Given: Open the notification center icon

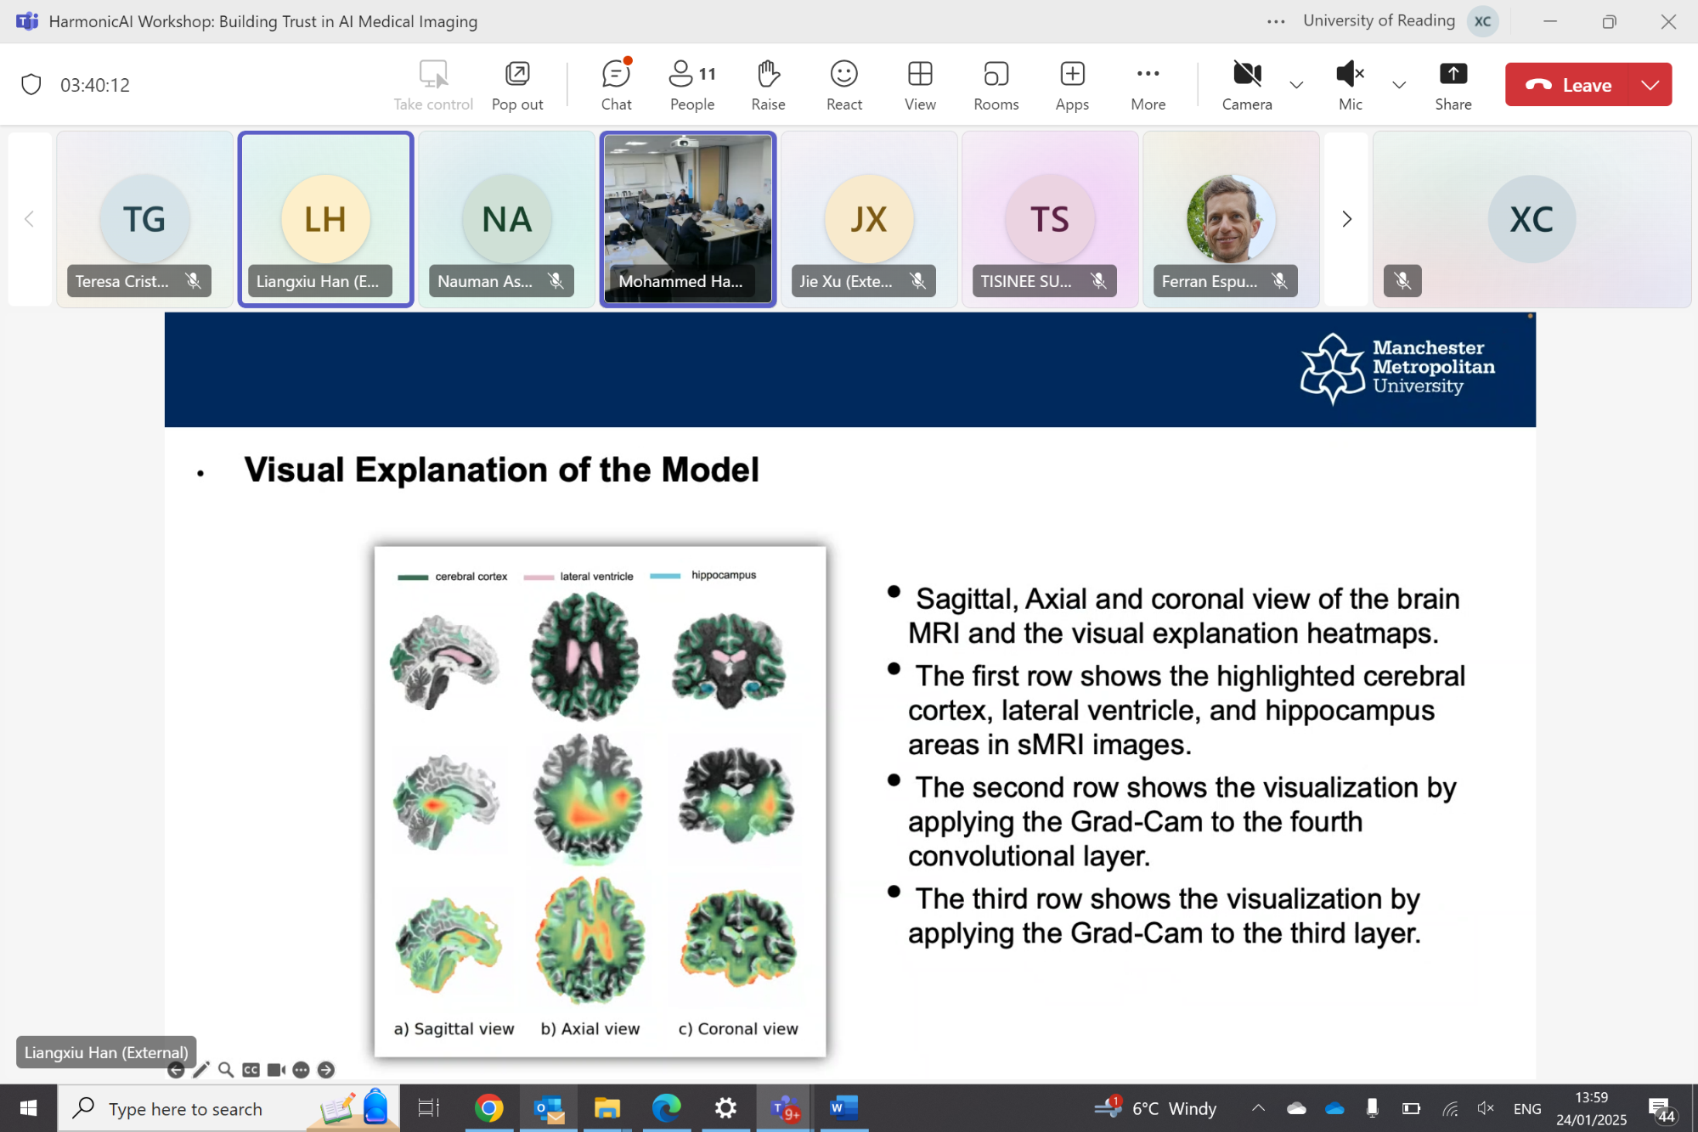Looking at the screenshot, I should point(1661,1108).
